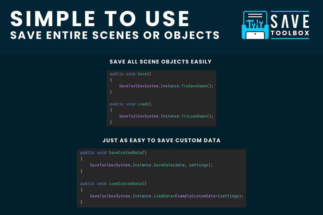Click the custom data code block
The height and width of the screenshot is (215, 323).
point(161,178)
